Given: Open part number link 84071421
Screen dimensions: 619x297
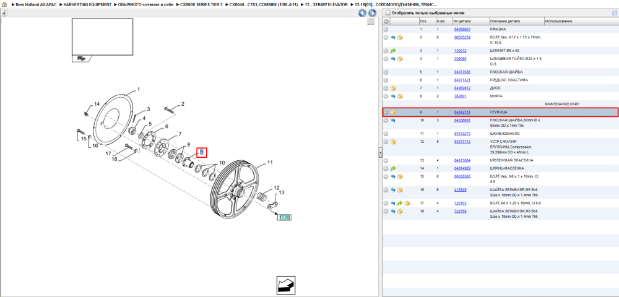Looking at the screenshot, I should (x=462, y=80).
